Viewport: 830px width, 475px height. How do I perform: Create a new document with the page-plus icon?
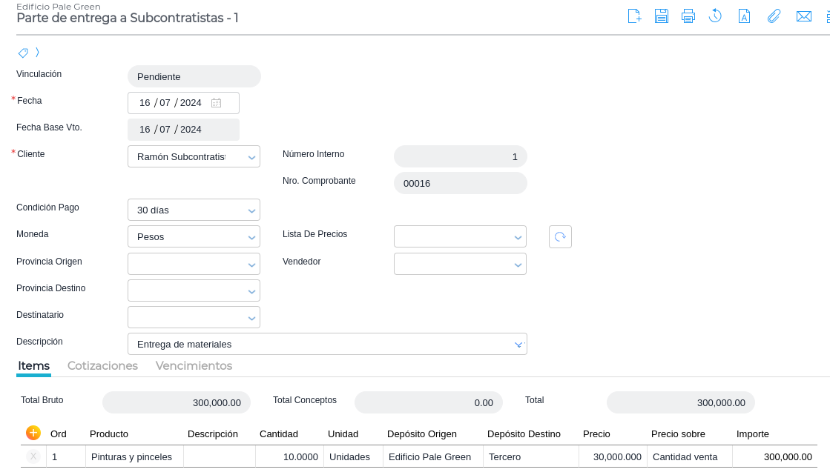634,16
